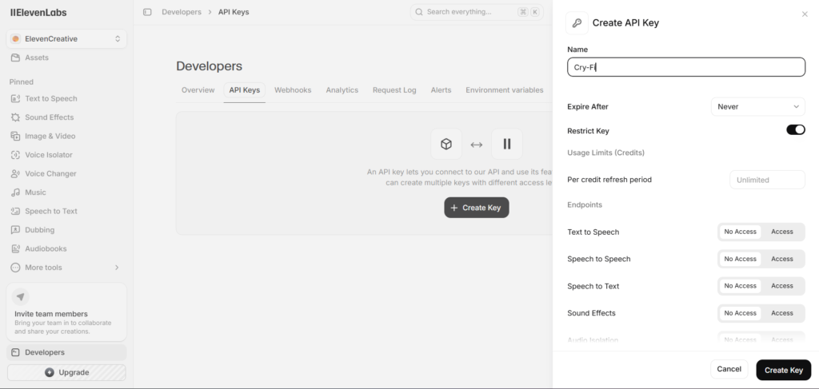
Task: Click the key icon beside Create API Key
Action: point(577,23)
